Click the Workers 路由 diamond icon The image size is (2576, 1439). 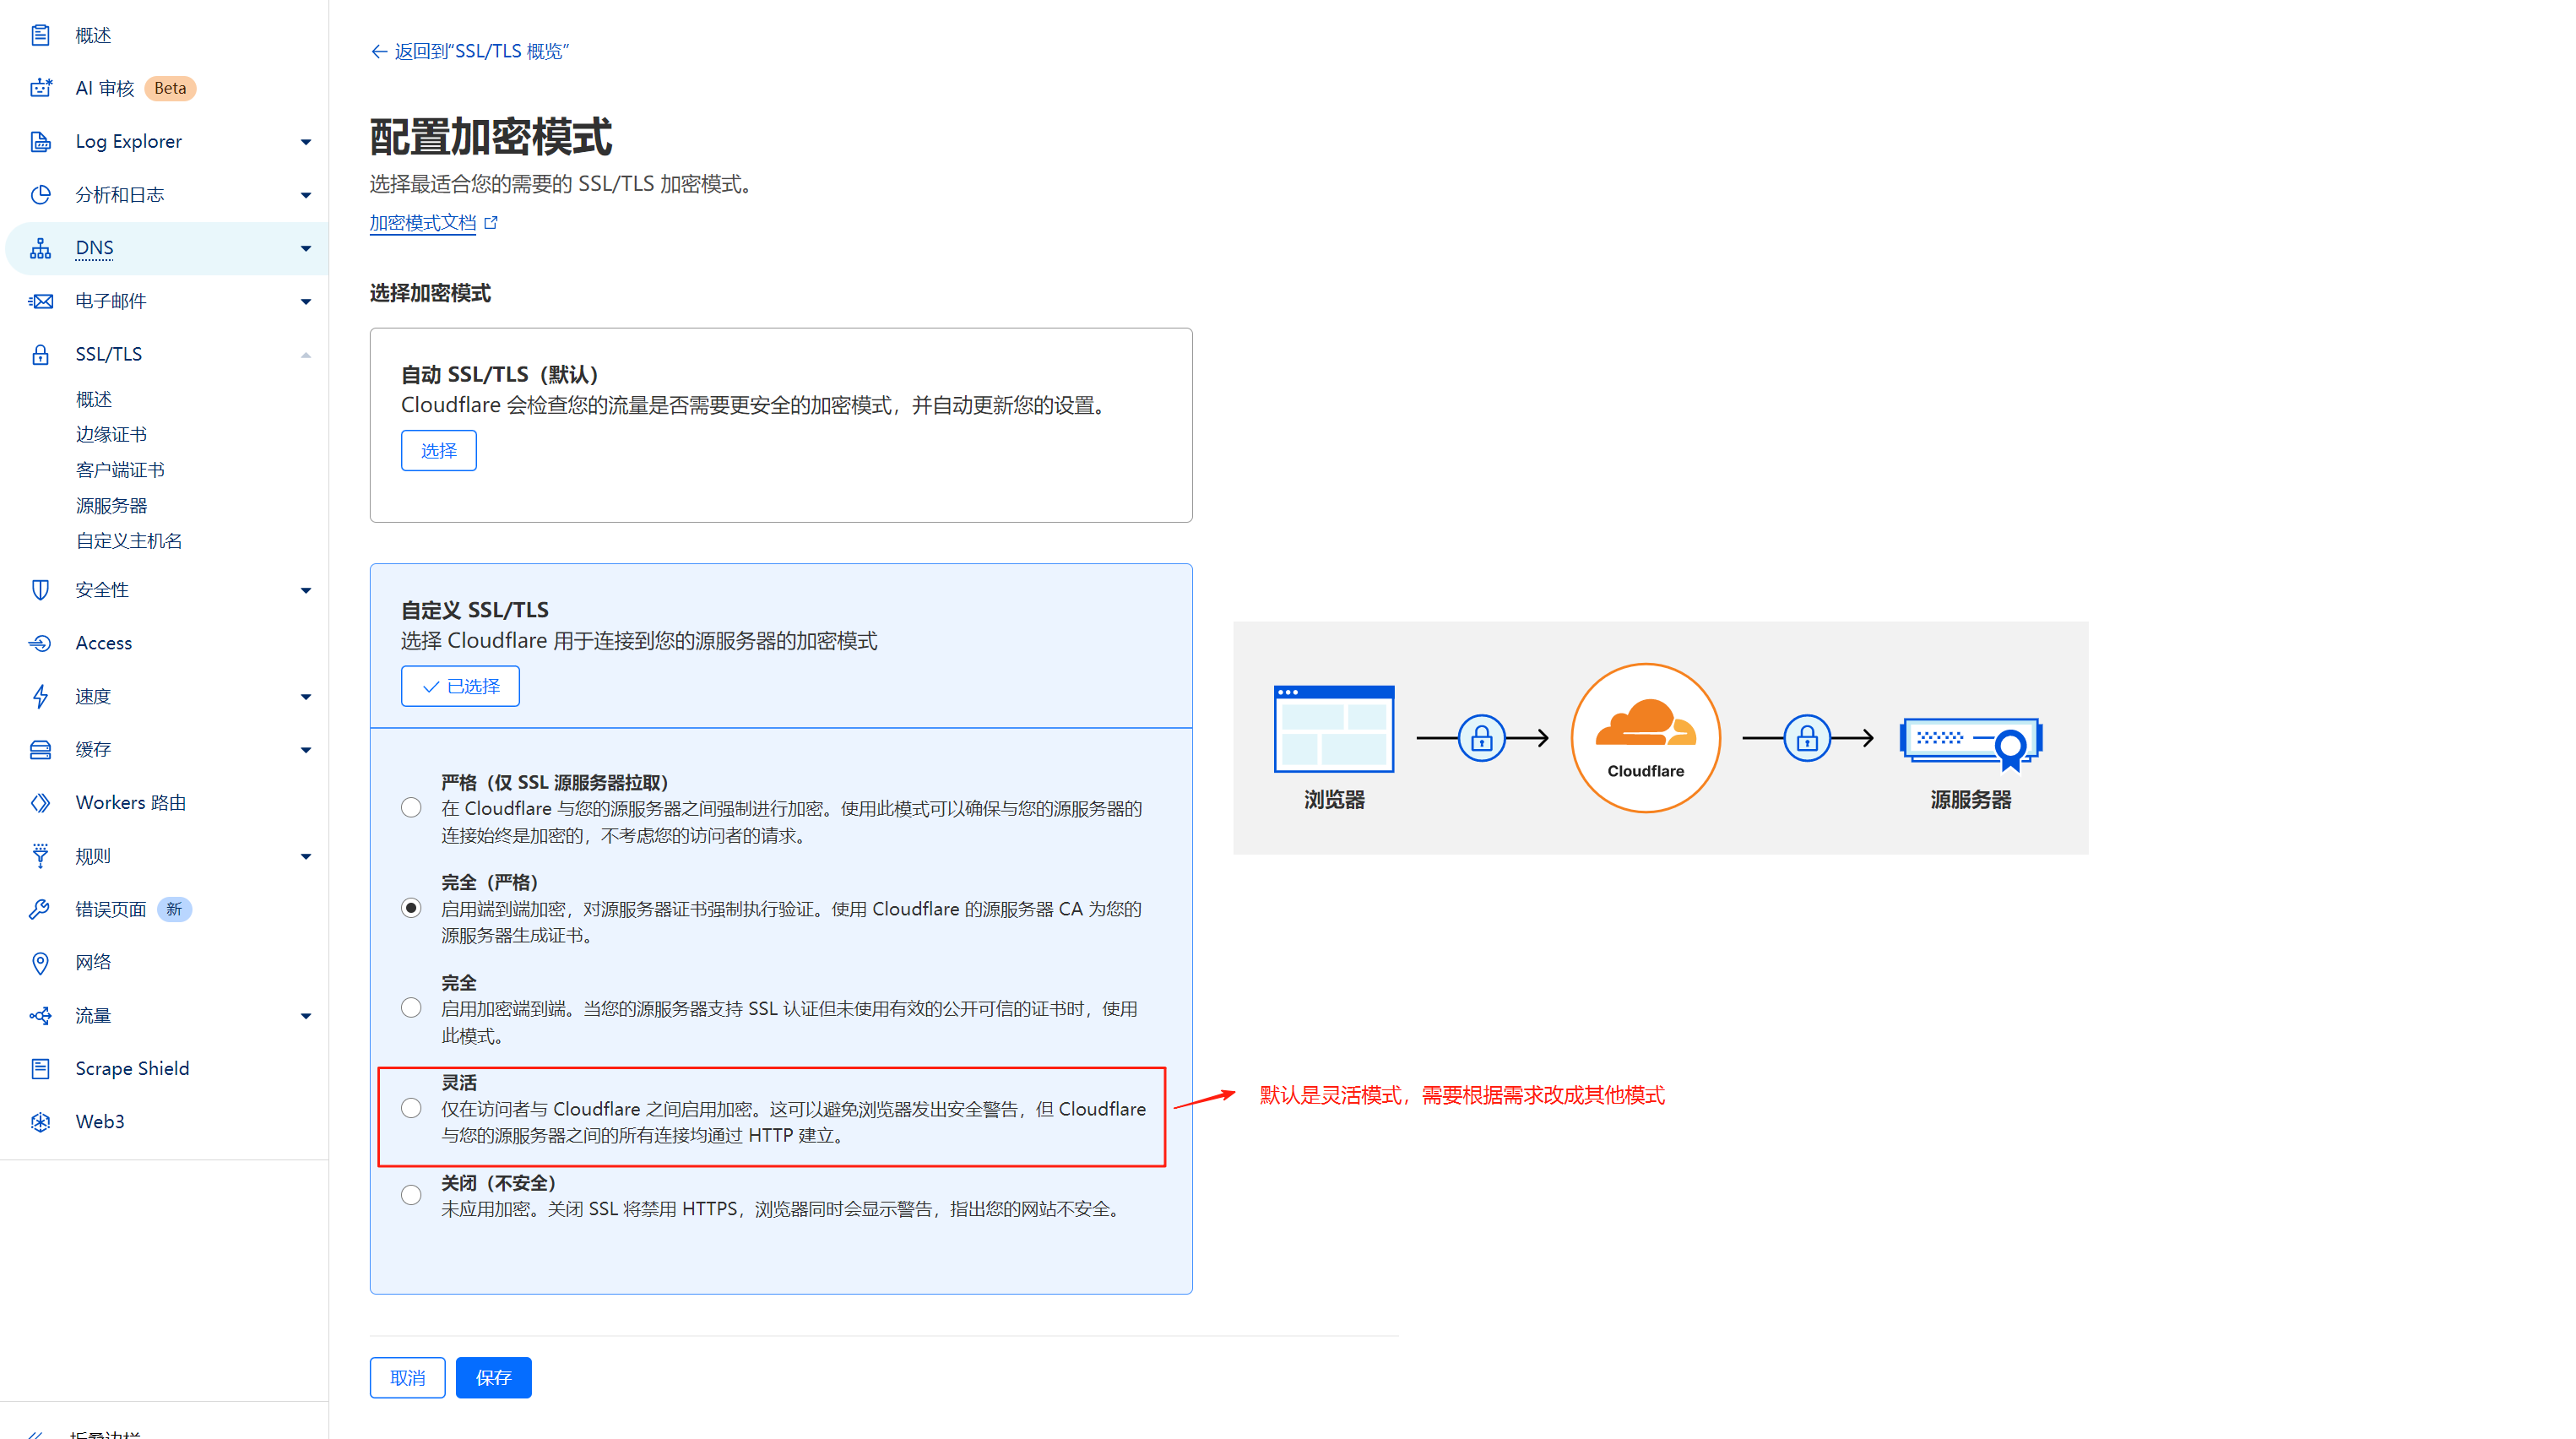[40, 803]
